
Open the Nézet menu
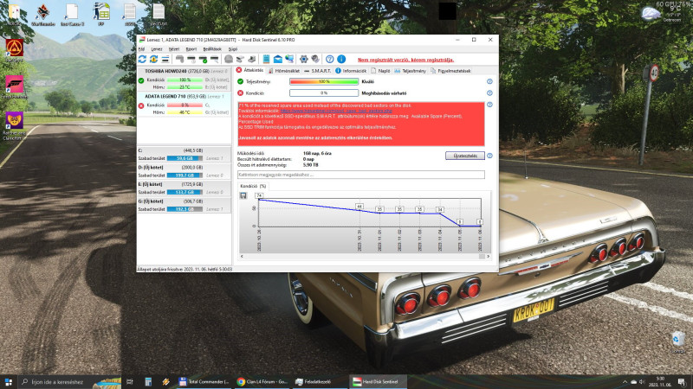[x=174, y=49]
